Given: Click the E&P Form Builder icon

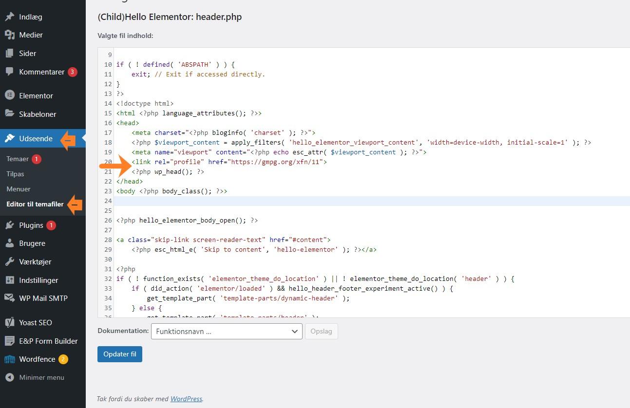Looking at the screenshot, I should [x=10, y=341].
